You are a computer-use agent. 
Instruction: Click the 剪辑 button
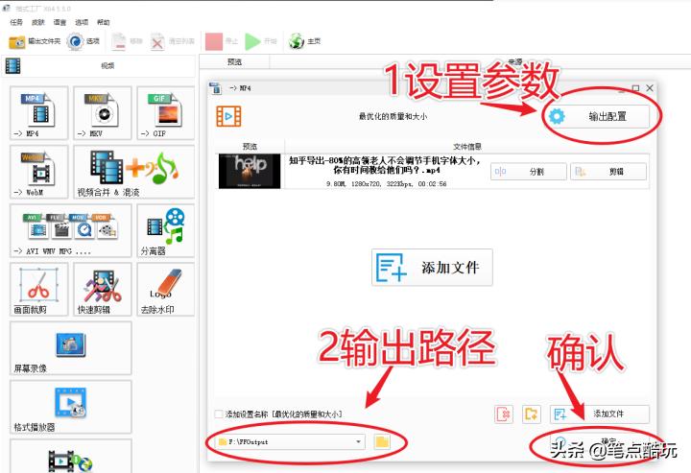click(608, 172)
